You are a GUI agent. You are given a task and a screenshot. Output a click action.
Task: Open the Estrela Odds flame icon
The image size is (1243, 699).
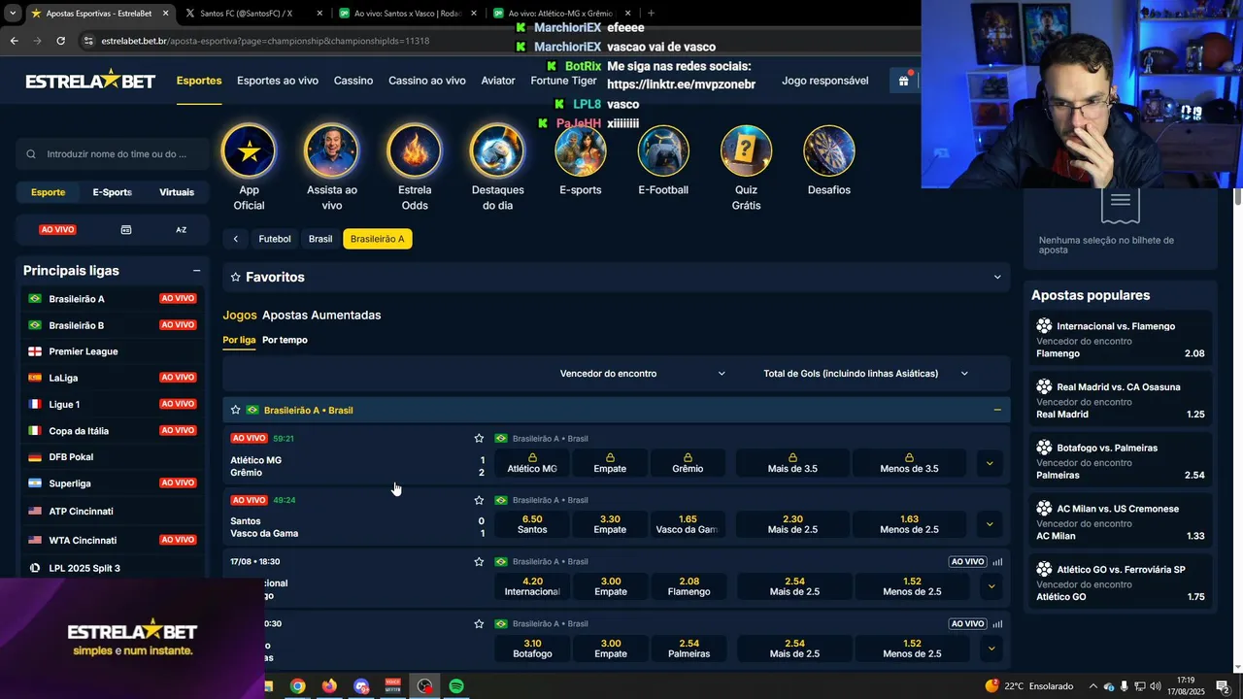415,150
